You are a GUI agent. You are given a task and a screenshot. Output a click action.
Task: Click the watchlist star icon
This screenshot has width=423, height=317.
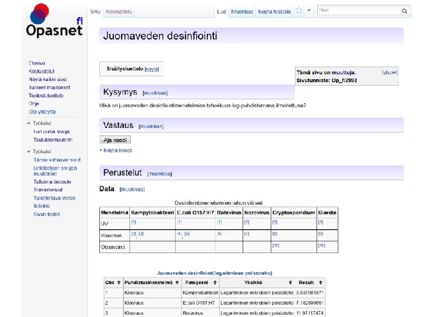pos(298,11)
